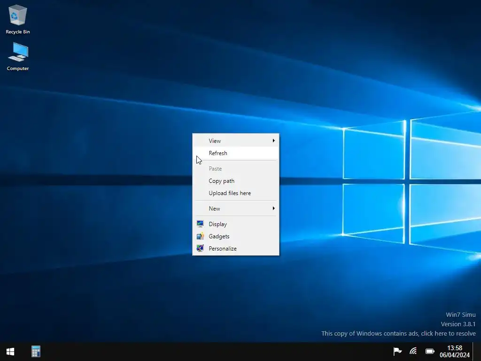Viewport: 481px width, 361px height.
Task: Click the Show desktop strip at taskbar end
Action: (477, 352)
